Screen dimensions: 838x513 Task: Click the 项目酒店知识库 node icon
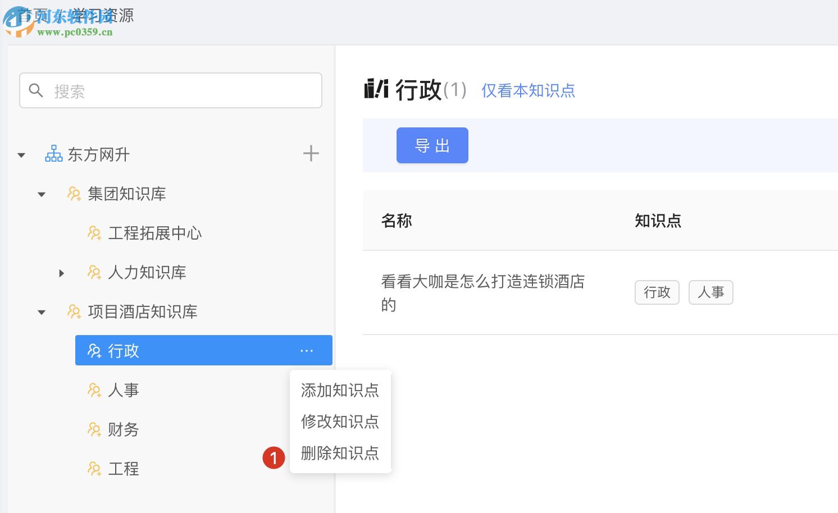click(74, 312)
